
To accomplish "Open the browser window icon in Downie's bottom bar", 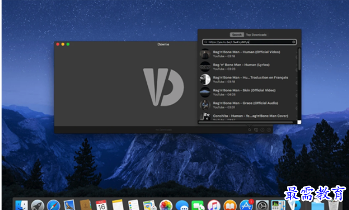I will [x=256, y=130].
